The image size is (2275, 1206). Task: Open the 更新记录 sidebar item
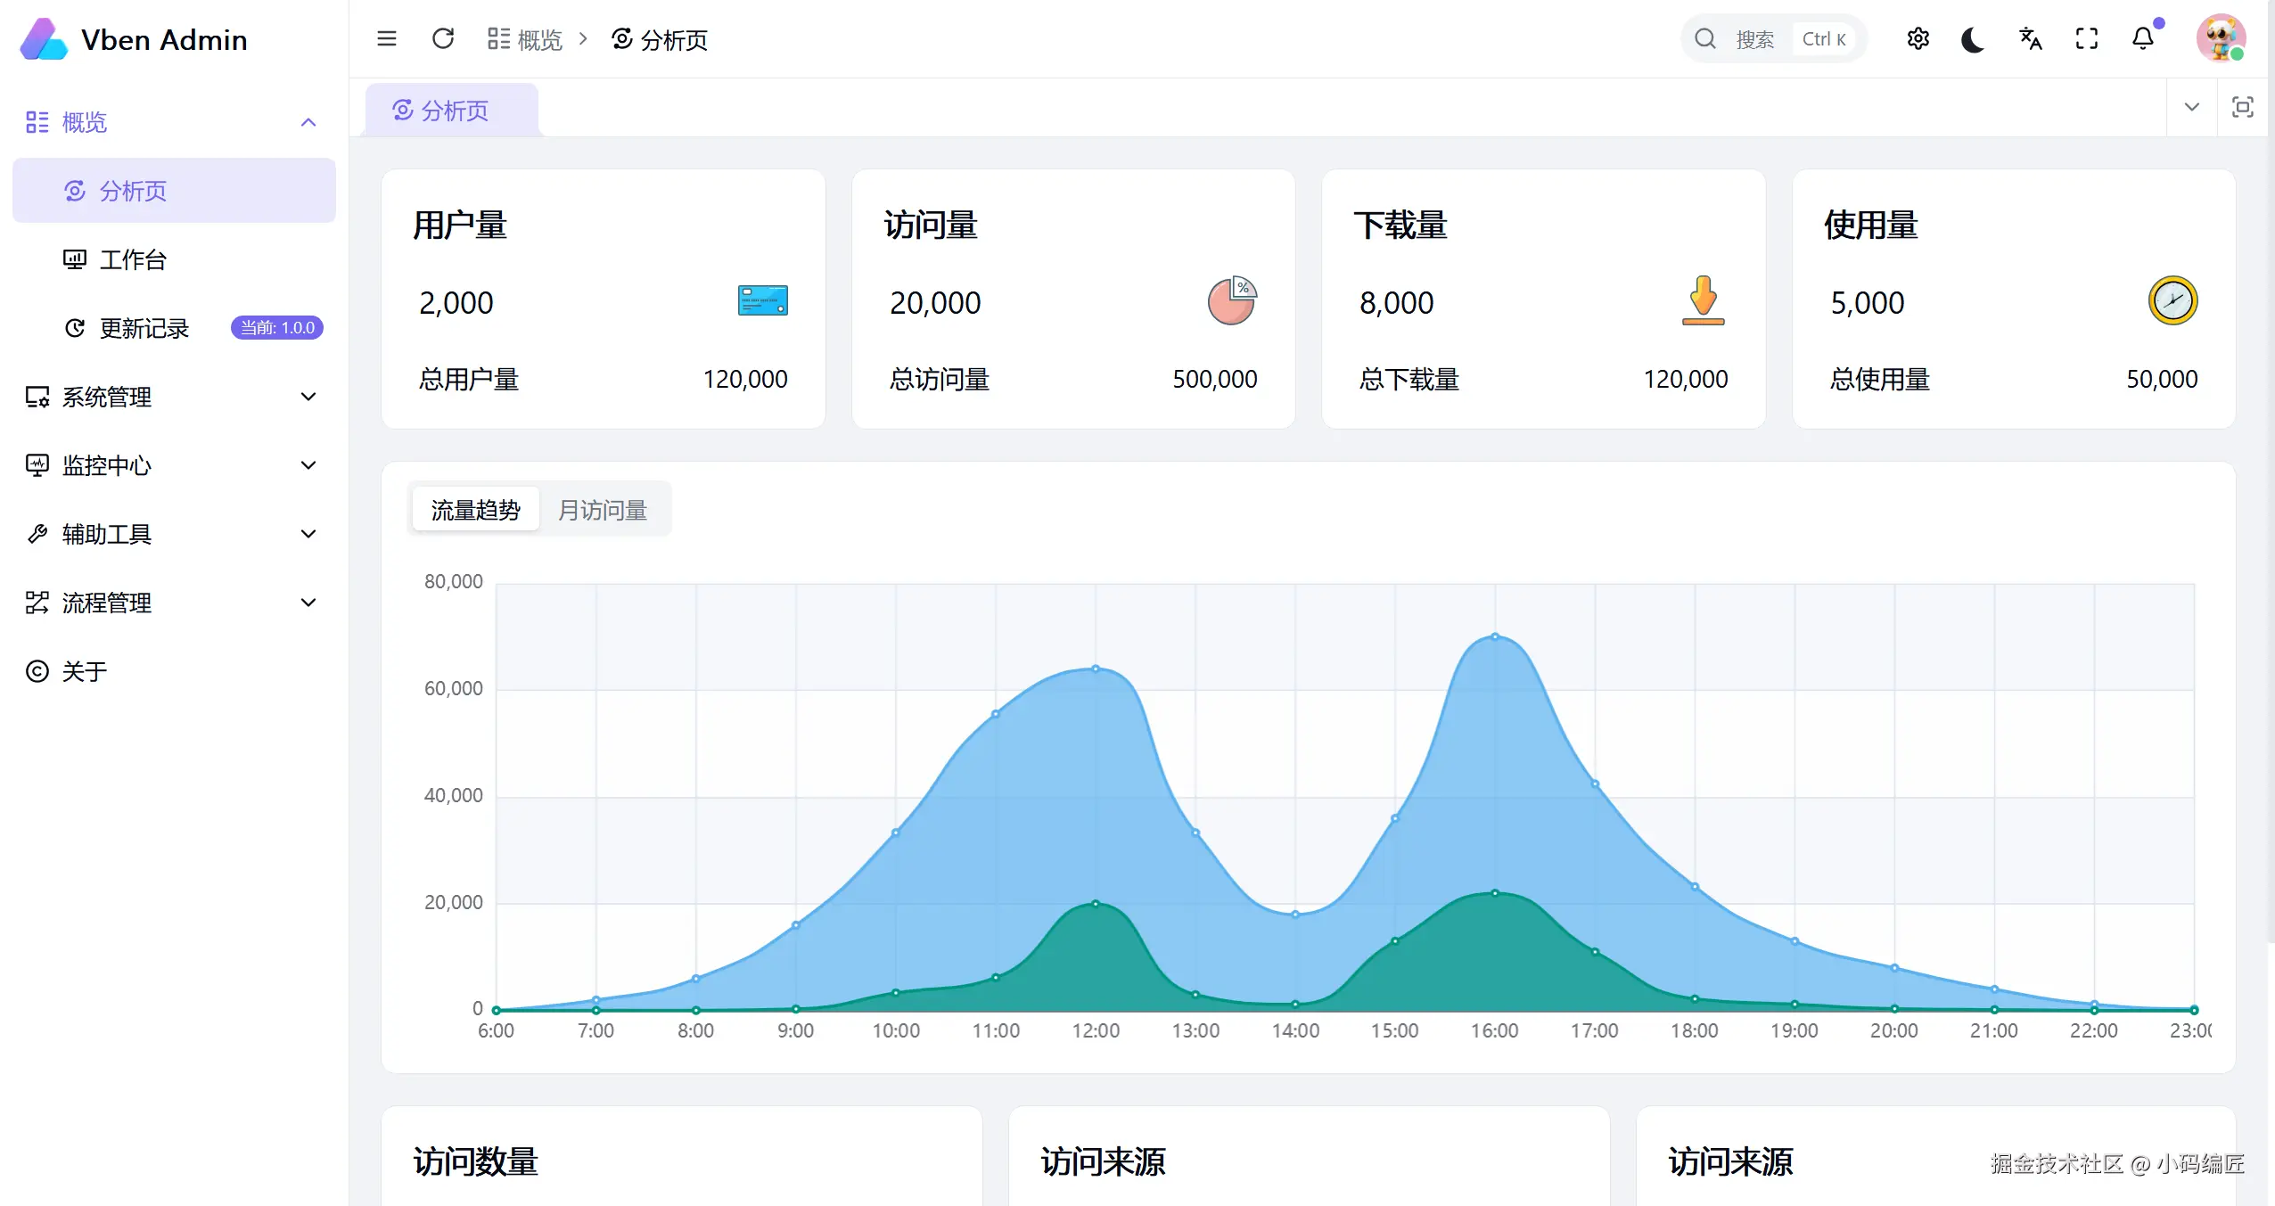point(144,328)
